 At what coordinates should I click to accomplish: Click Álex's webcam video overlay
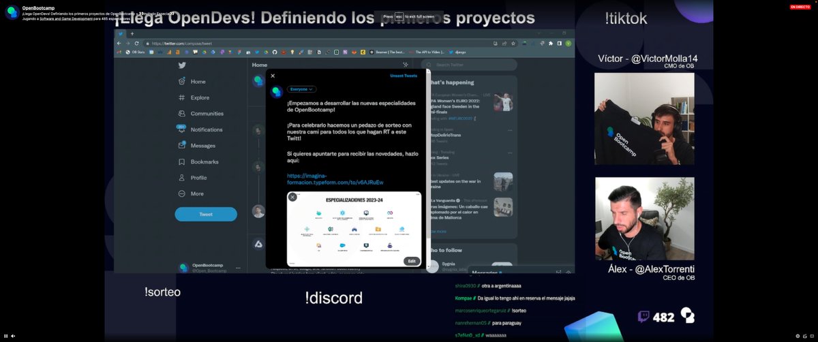(x=644, y=219)
